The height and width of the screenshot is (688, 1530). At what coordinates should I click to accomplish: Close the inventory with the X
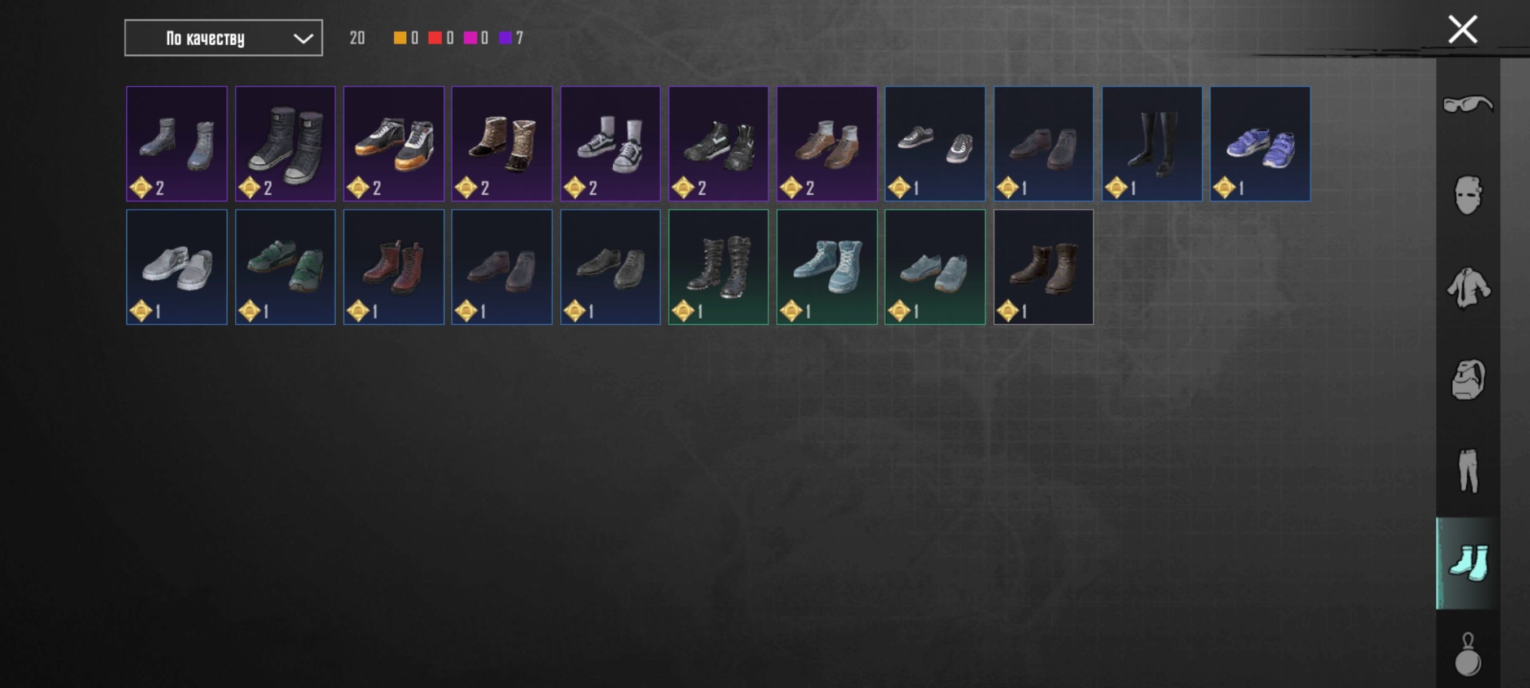(x=1462, y=30)
